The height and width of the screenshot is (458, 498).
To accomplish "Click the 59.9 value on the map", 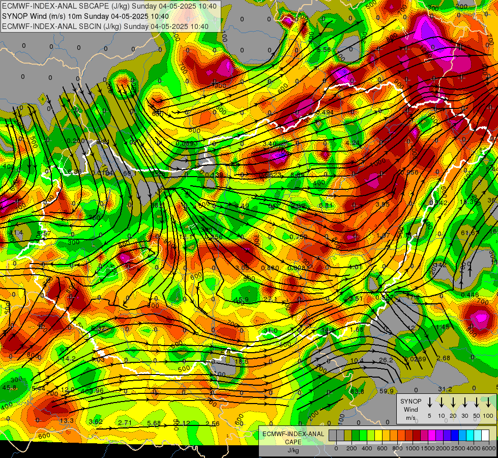I will 386,391.
